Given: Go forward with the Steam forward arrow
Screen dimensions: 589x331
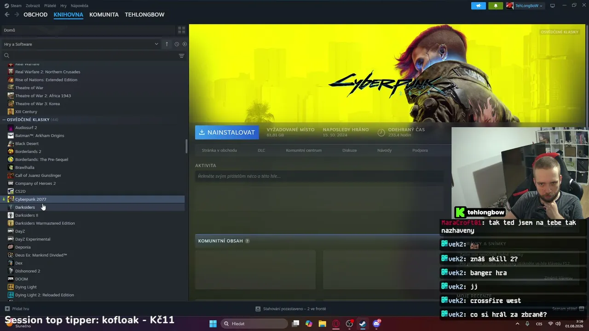Looking at the screenshot, I should click(17, 15).
